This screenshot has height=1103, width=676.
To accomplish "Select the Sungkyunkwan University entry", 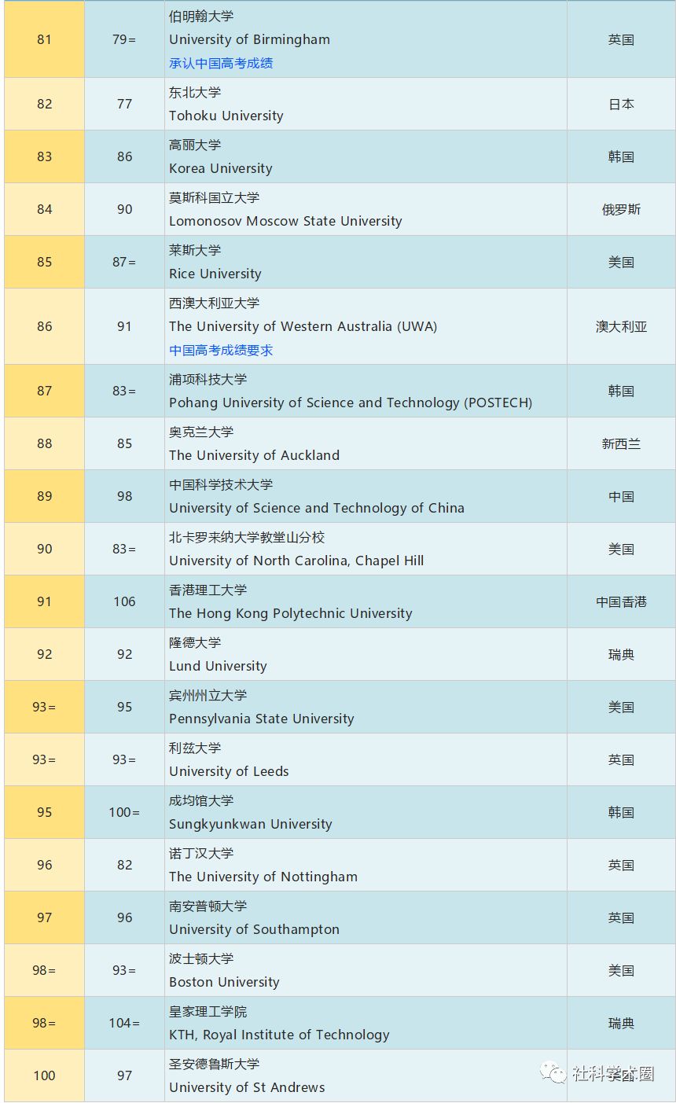I will [250, 824].
